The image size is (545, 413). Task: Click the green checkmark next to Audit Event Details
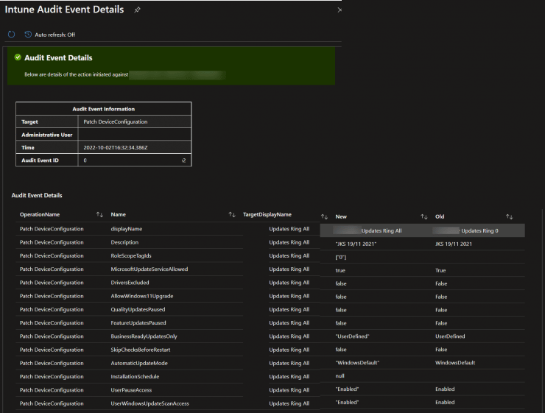point(18,57)
